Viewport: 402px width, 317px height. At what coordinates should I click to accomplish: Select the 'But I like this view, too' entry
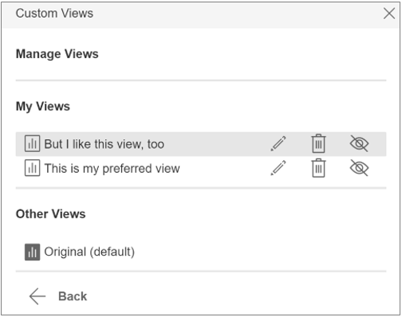pos(104,144)
